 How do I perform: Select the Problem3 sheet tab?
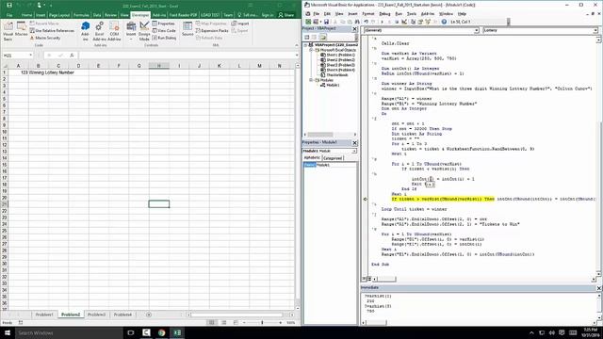click(x=96, y=315)
